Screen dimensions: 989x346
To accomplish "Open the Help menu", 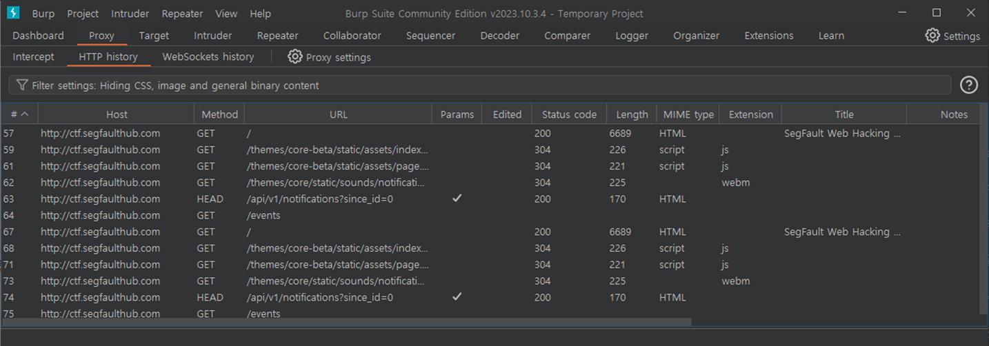I will [x=260, y=13].
